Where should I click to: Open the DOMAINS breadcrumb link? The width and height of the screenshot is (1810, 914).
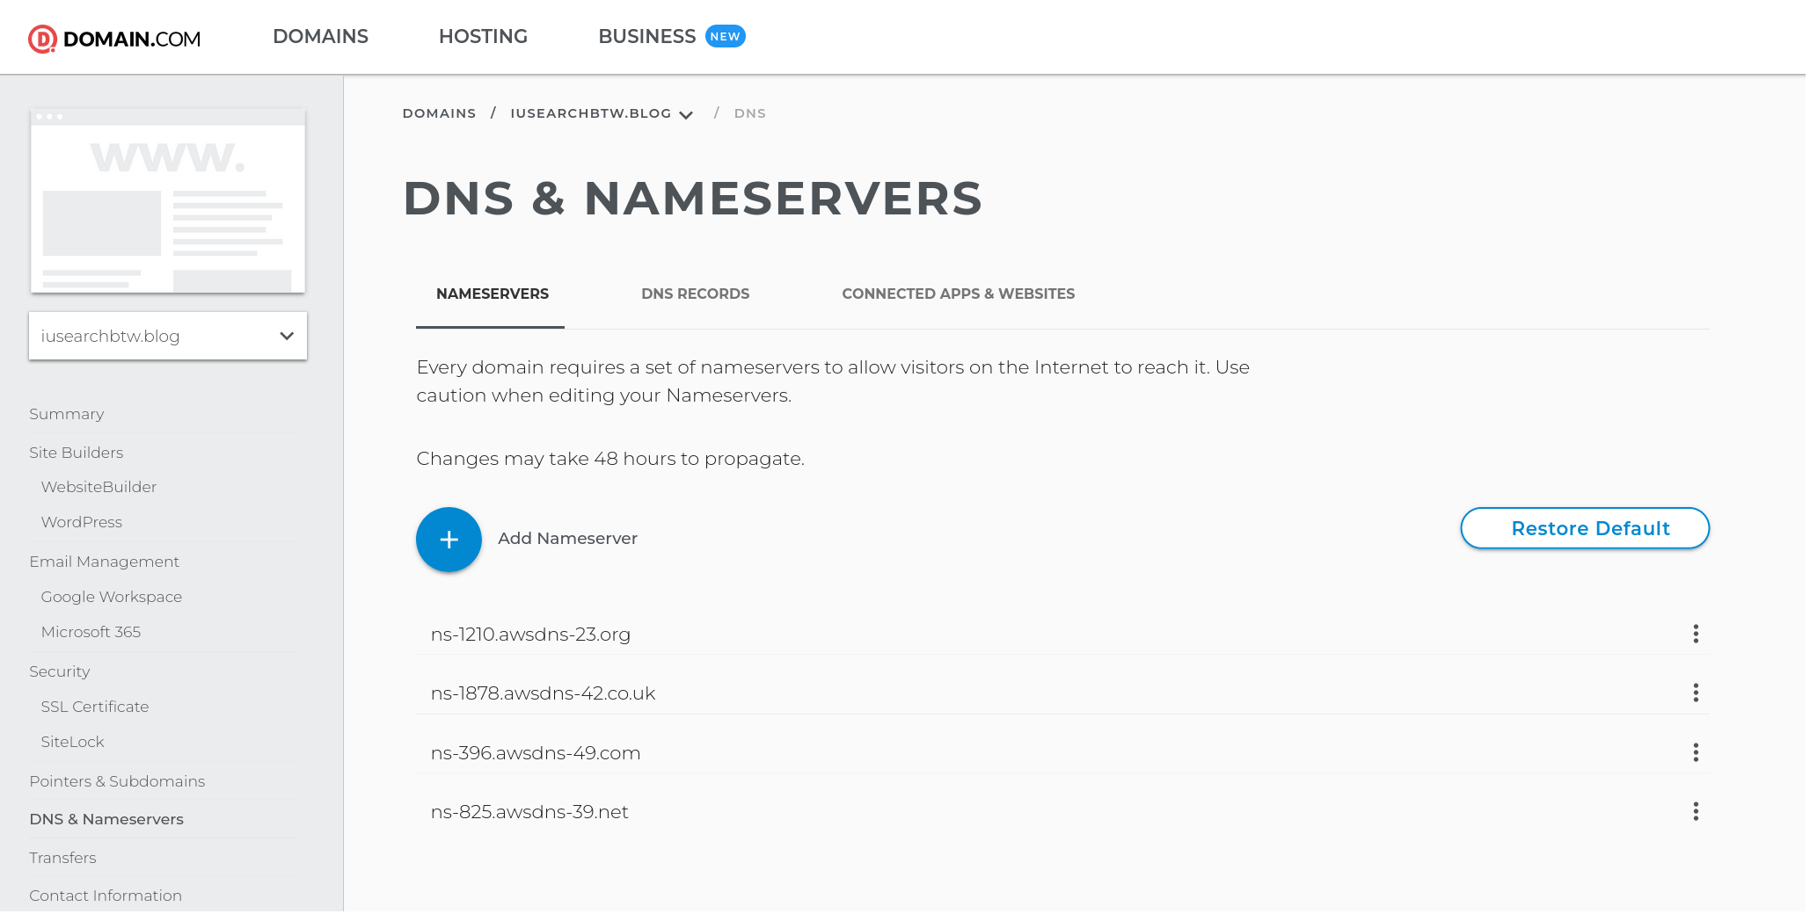point(439,112)
